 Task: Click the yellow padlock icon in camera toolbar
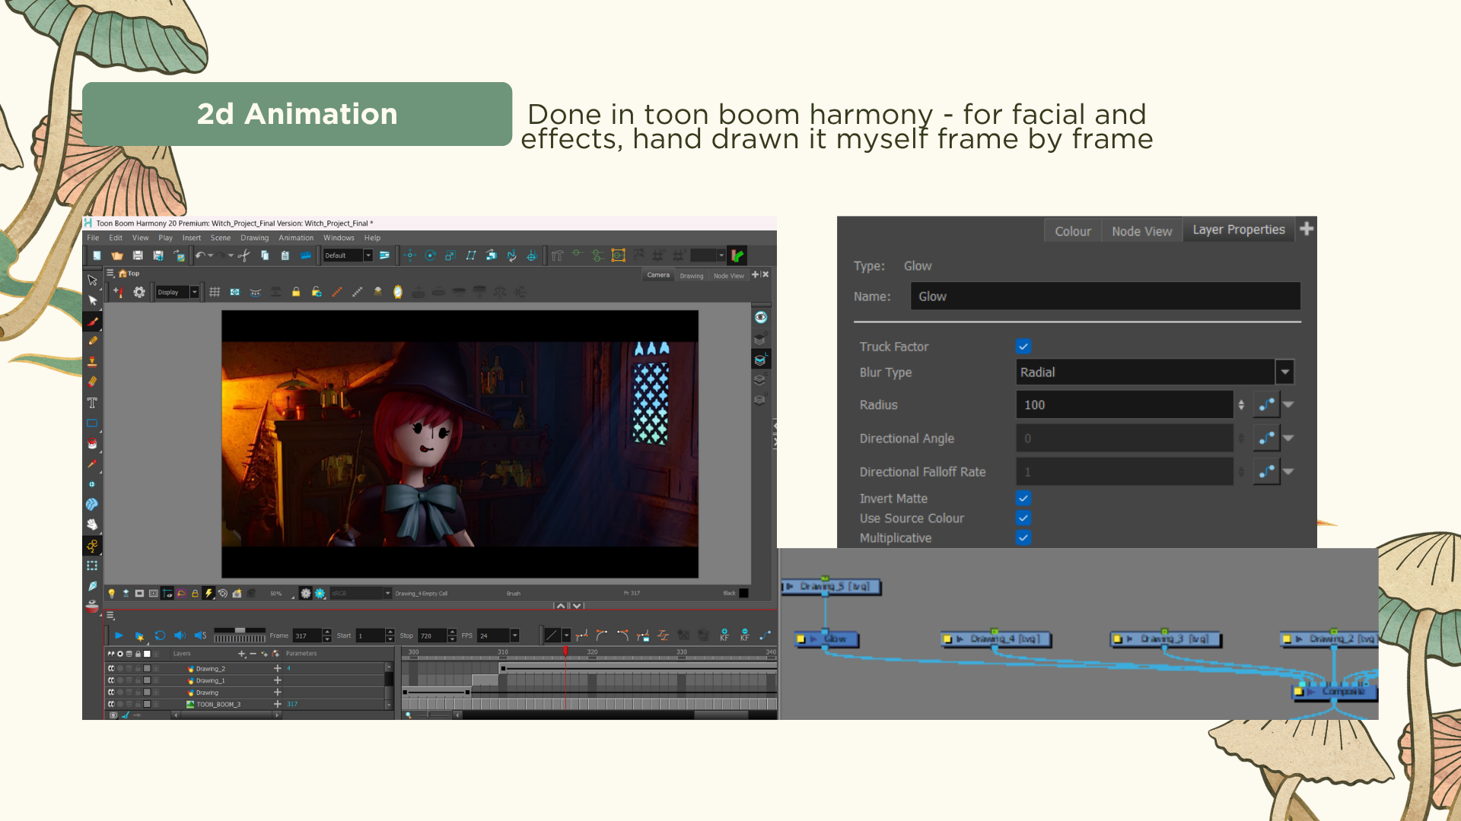pos(296,292)
